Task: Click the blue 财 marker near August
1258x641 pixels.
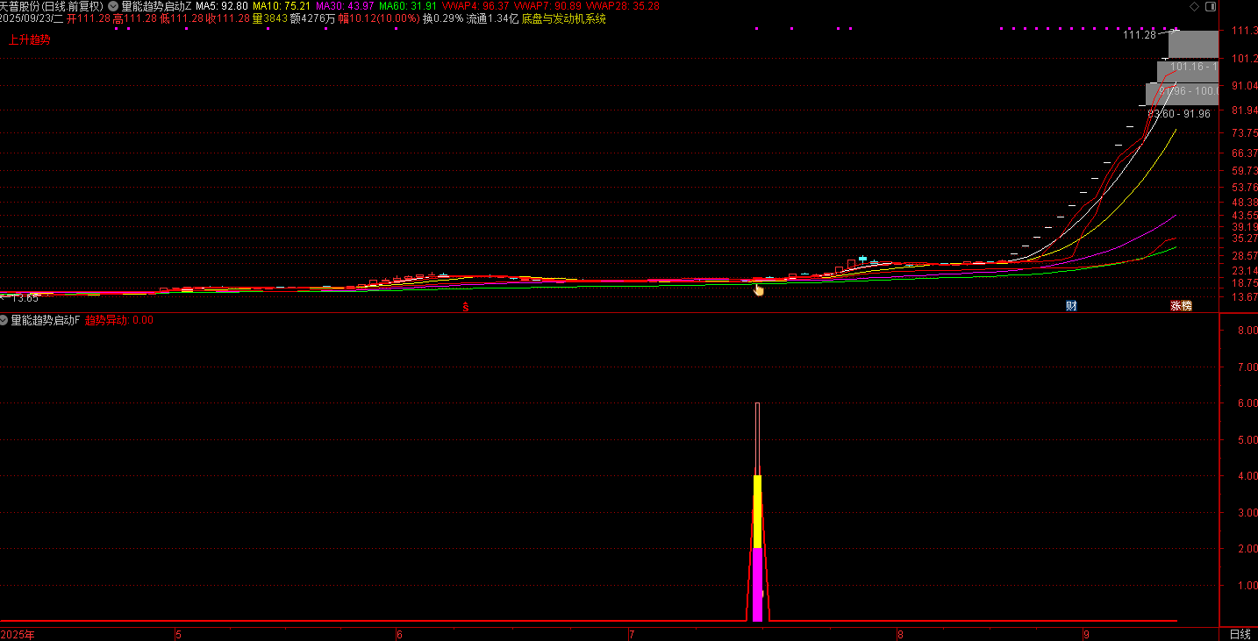Action: [x=1071, y=306]
